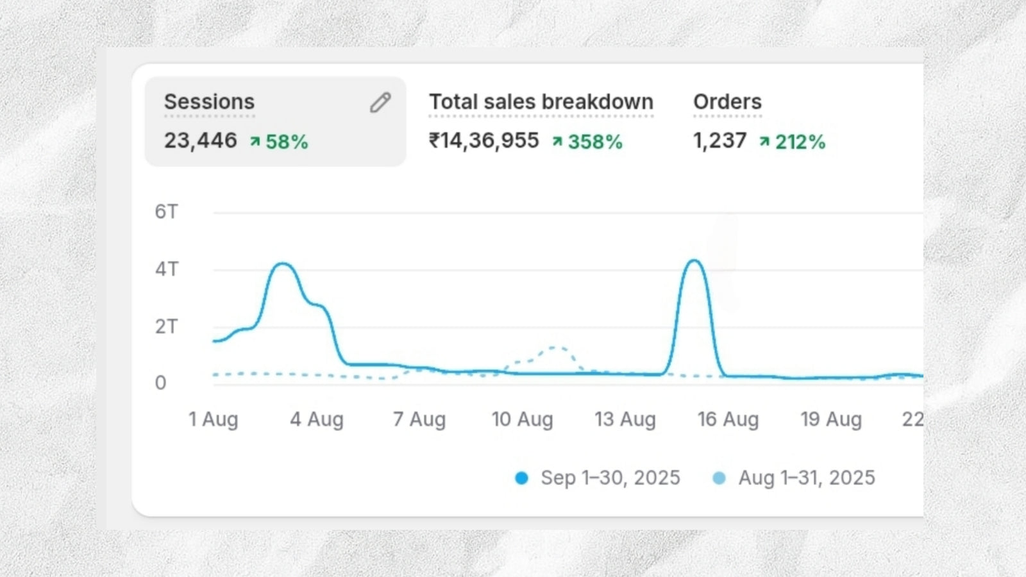Viewport: 1026px width, 577px height.
Task: Click the 10 Aug axis label
Action: pos(522,419)
